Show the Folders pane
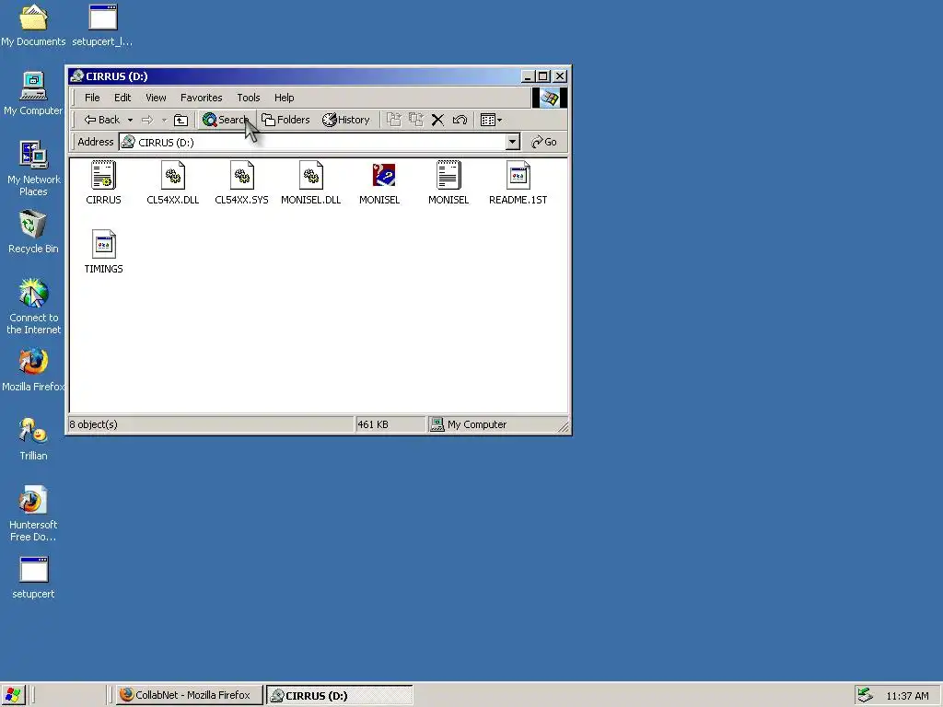The image size is (943, 707). click(285, 120)
